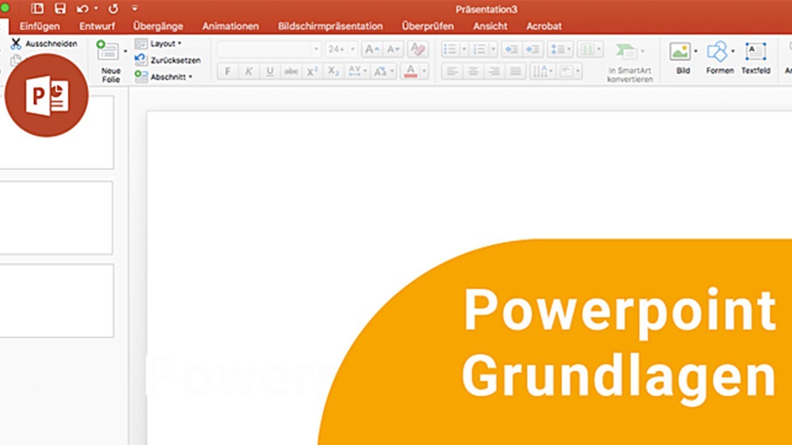Open the Einfügen tab
Viewport: 792px width, 445px height.
tap(40, 26)
